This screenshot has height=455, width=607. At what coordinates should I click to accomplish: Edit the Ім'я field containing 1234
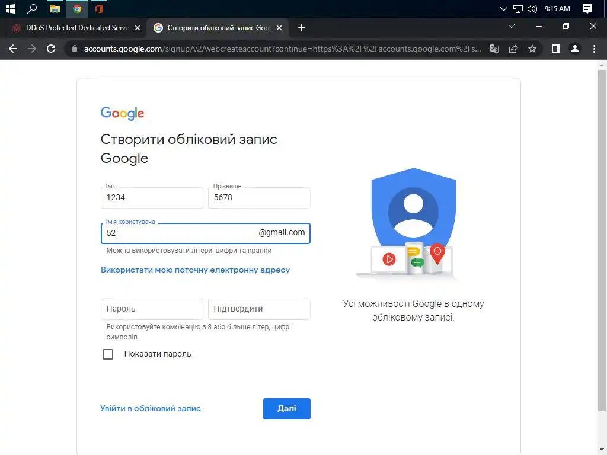click(152, 198)
